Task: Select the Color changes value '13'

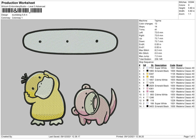Action: click(x=156, y=24)
